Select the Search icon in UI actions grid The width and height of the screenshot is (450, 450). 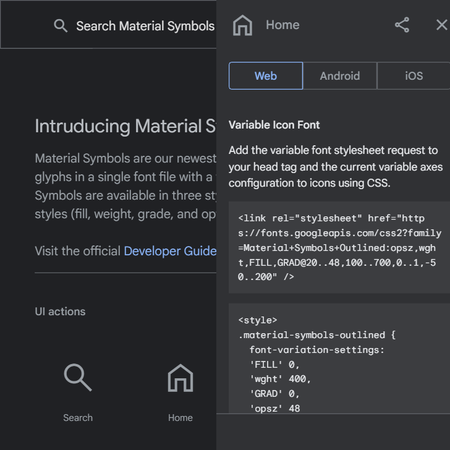point(78,378)
